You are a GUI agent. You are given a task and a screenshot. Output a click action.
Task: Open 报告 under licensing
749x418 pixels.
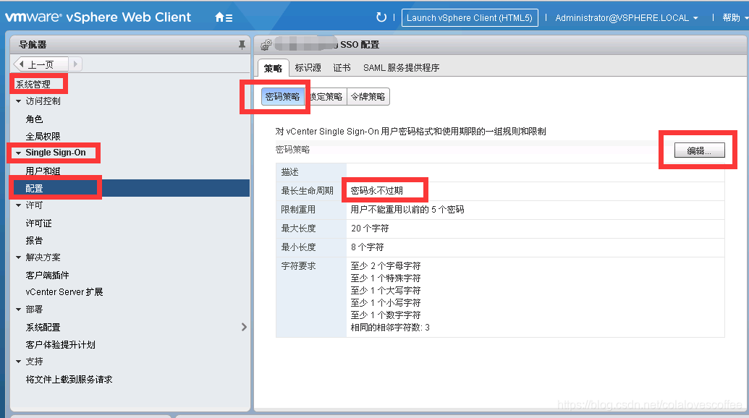coord(35,241)
